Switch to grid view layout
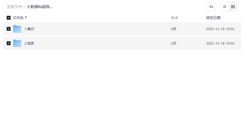 (x=233, y=7)
